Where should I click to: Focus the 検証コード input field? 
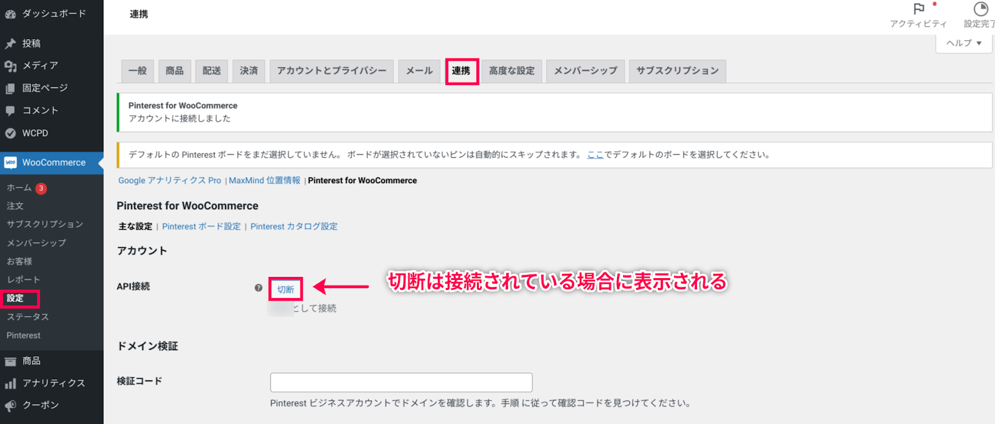coord(401,382)
